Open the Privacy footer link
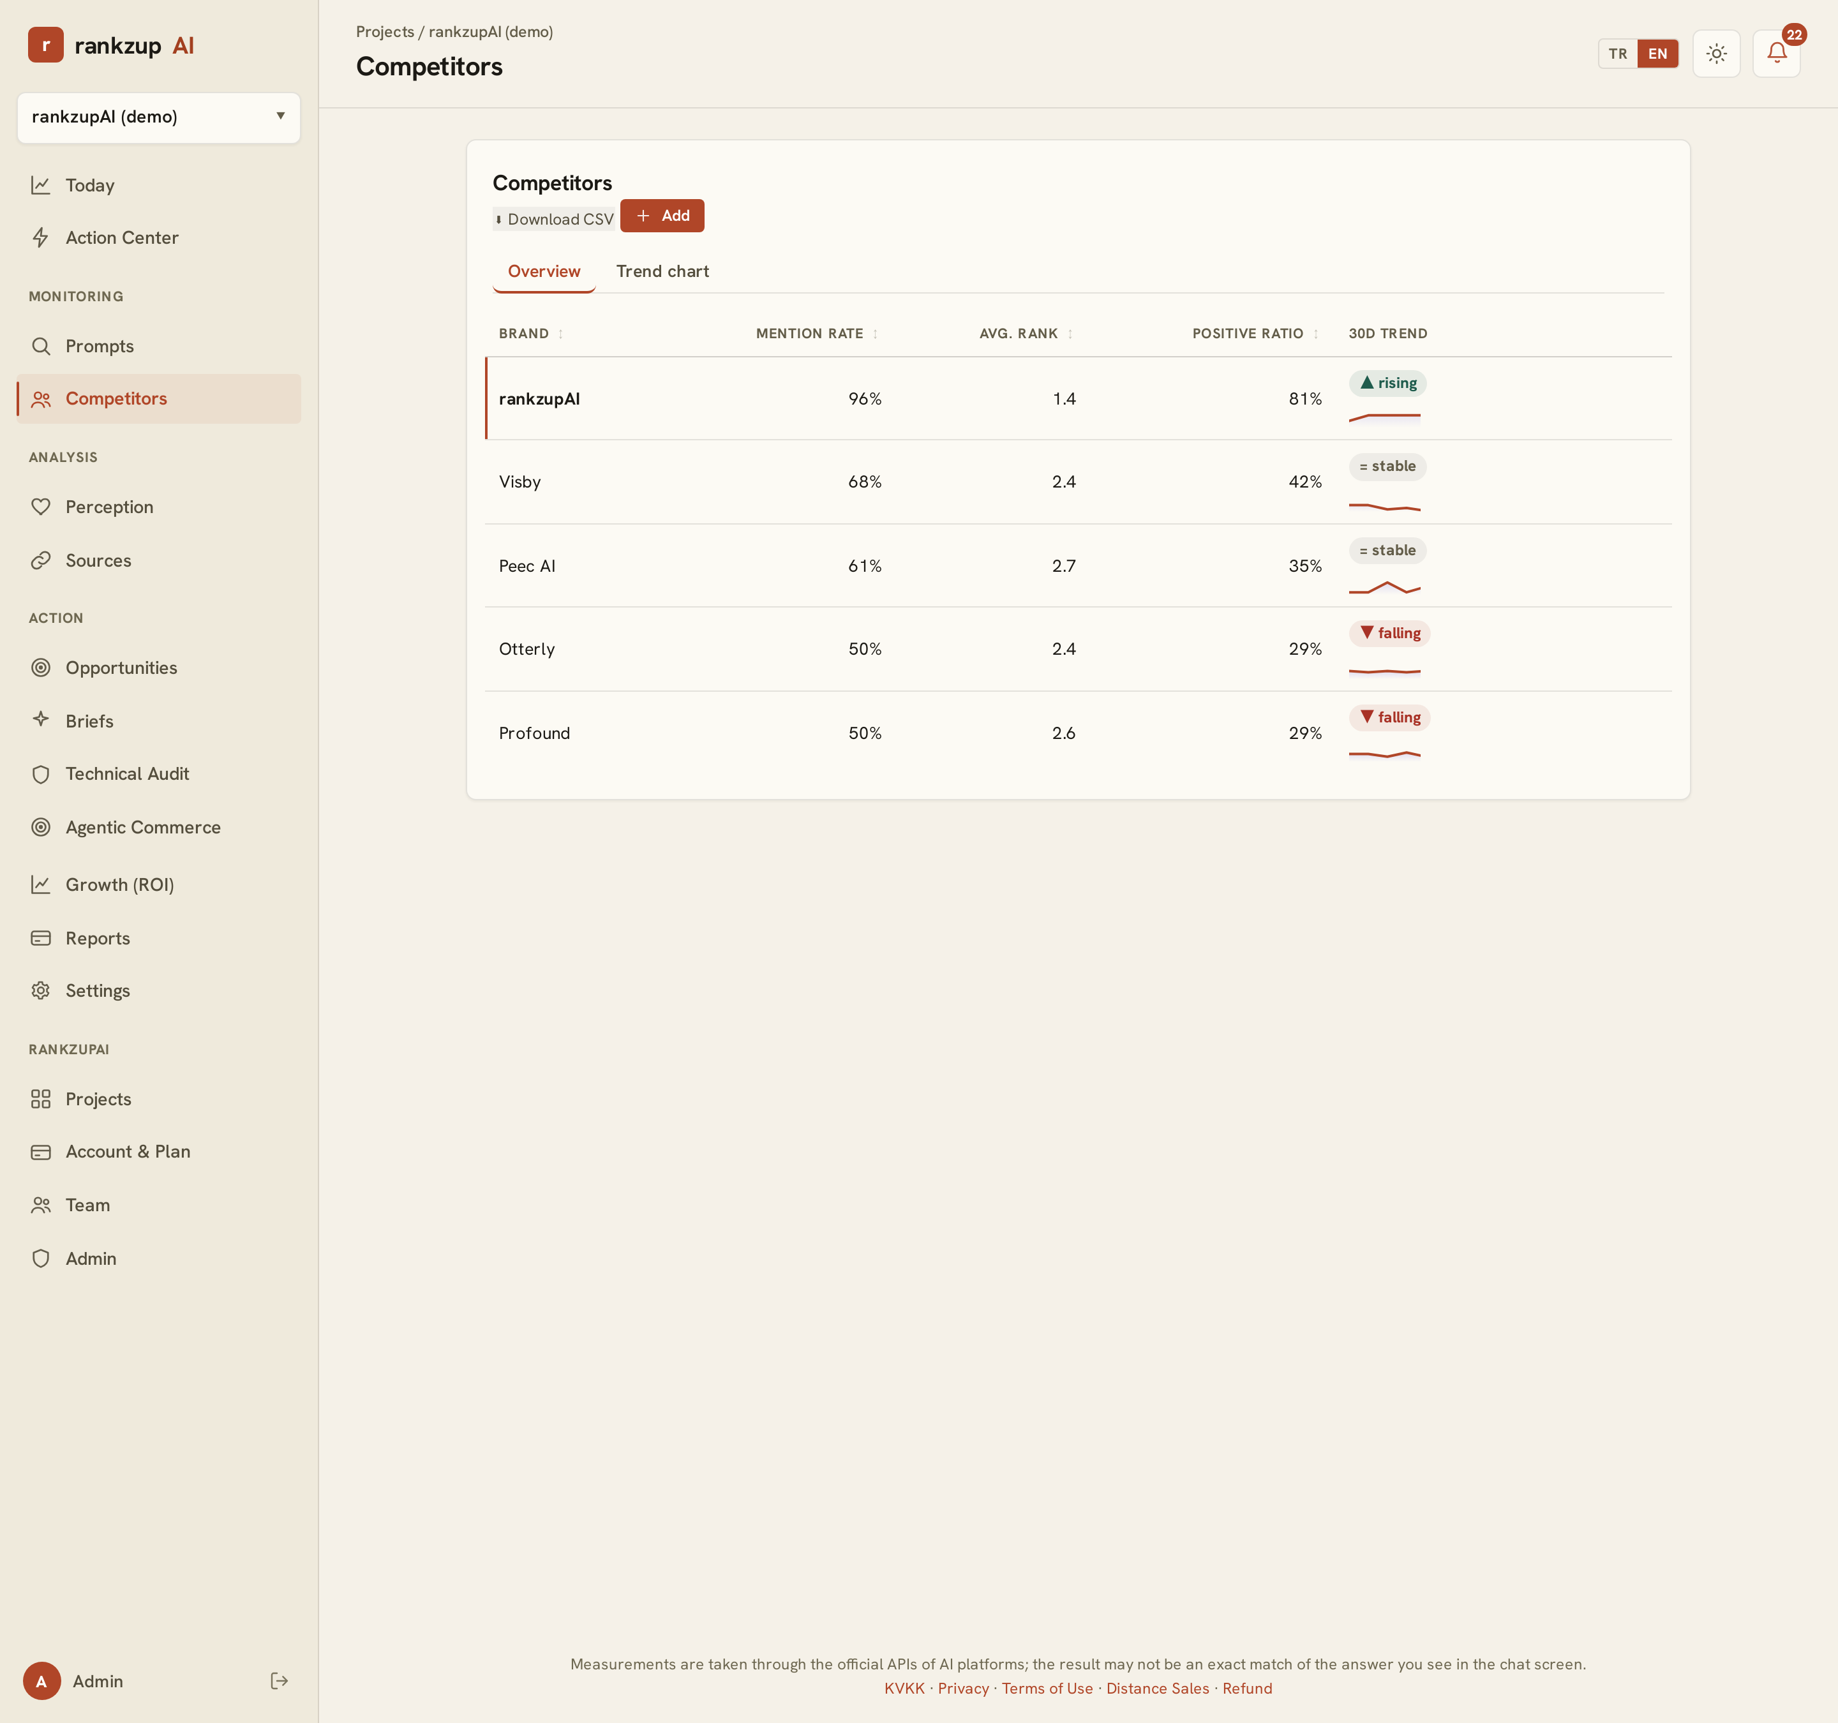 964,1688
